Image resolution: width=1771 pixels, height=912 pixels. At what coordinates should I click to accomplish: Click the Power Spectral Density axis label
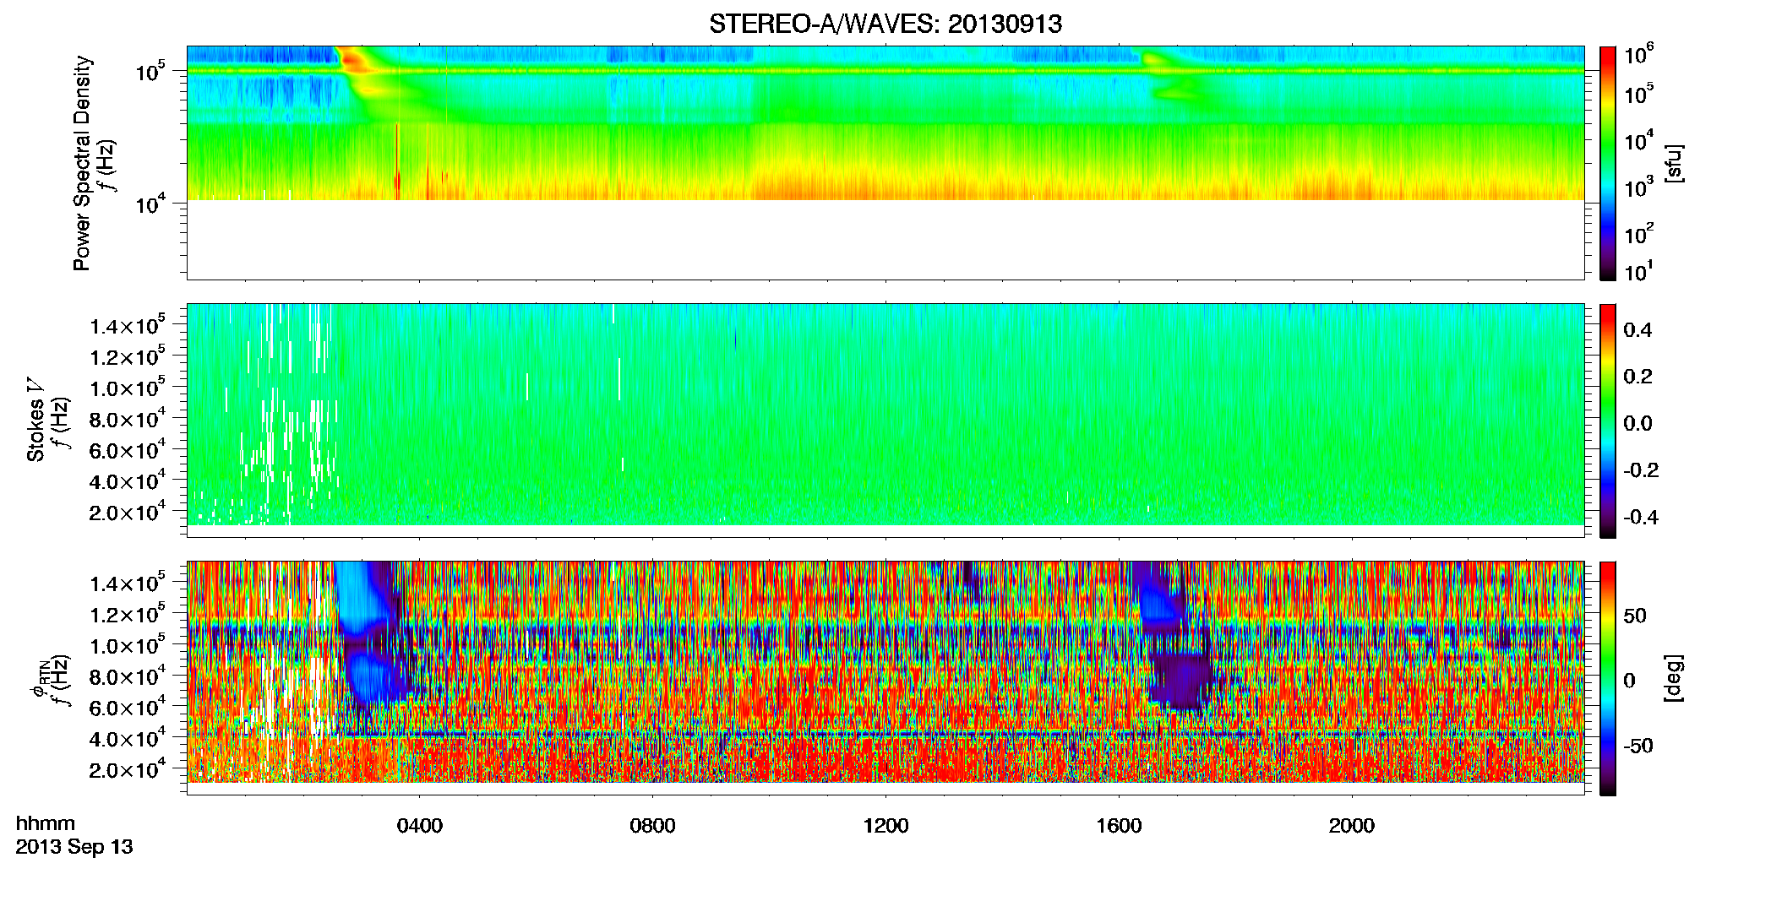82,163
